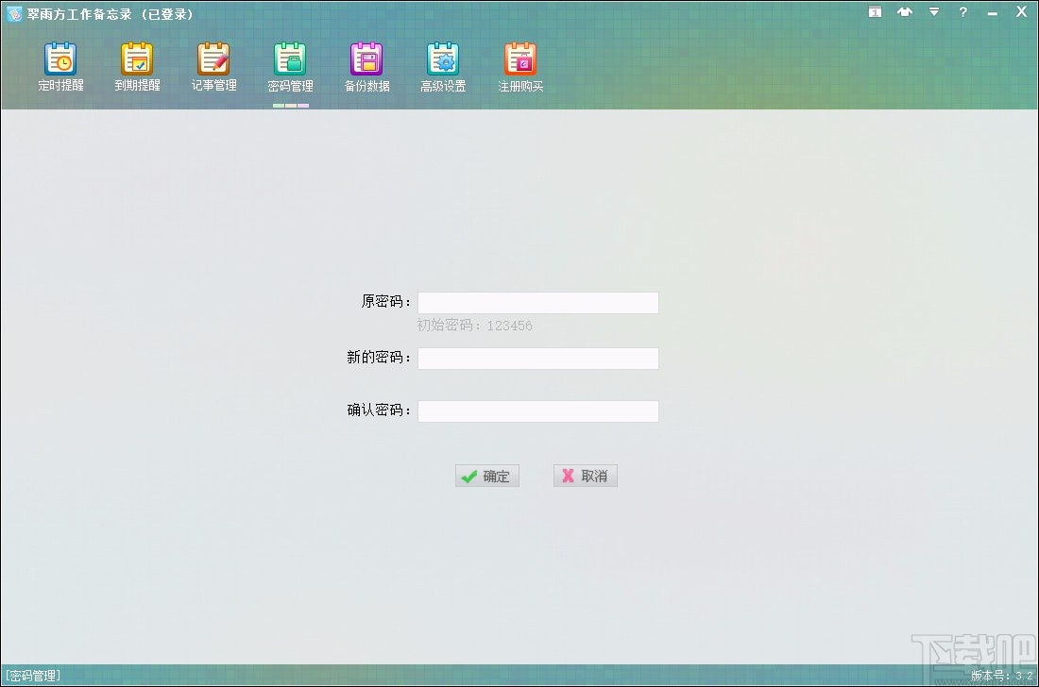Click the calendar icon in the title bar
This screenshot has width=1039, height=687.
874,12
